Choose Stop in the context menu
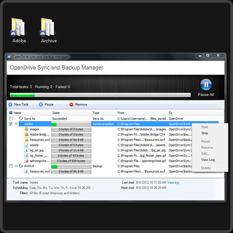The height and width of the screenshot is (233, 233). point(205,133)
